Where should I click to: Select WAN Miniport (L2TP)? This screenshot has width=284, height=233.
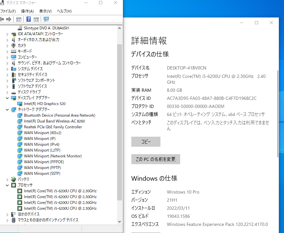pyautogui.click(x=42, y=150)
